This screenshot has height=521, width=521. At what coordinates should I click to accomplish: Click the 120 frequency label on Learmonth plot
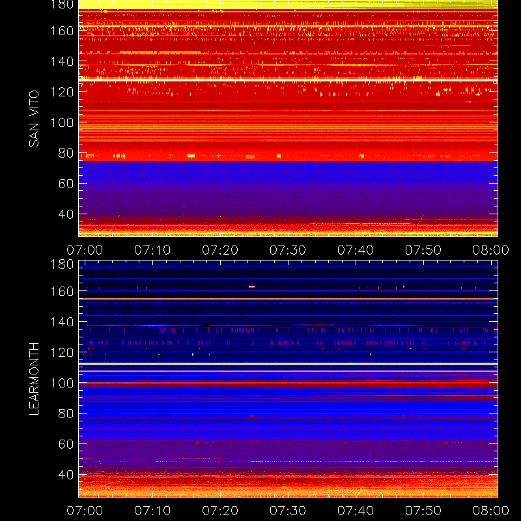(x=62, y=352)
